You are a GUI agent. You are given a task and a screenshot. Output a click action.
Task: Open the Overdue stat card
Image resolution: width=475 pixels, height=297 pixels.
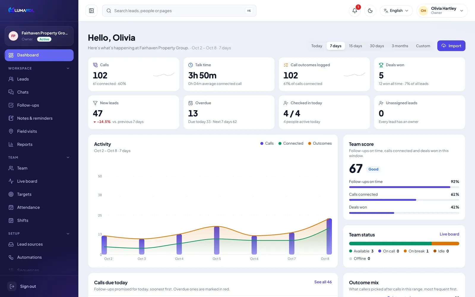click(x=229, y=112)
